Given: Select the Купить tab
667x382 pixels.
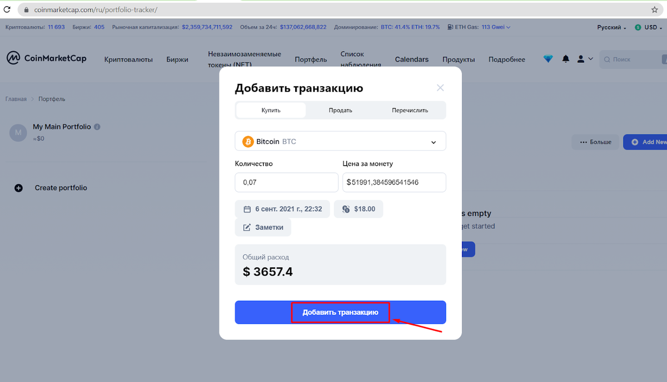Looking at the screenshot, I should coord(271,110).
